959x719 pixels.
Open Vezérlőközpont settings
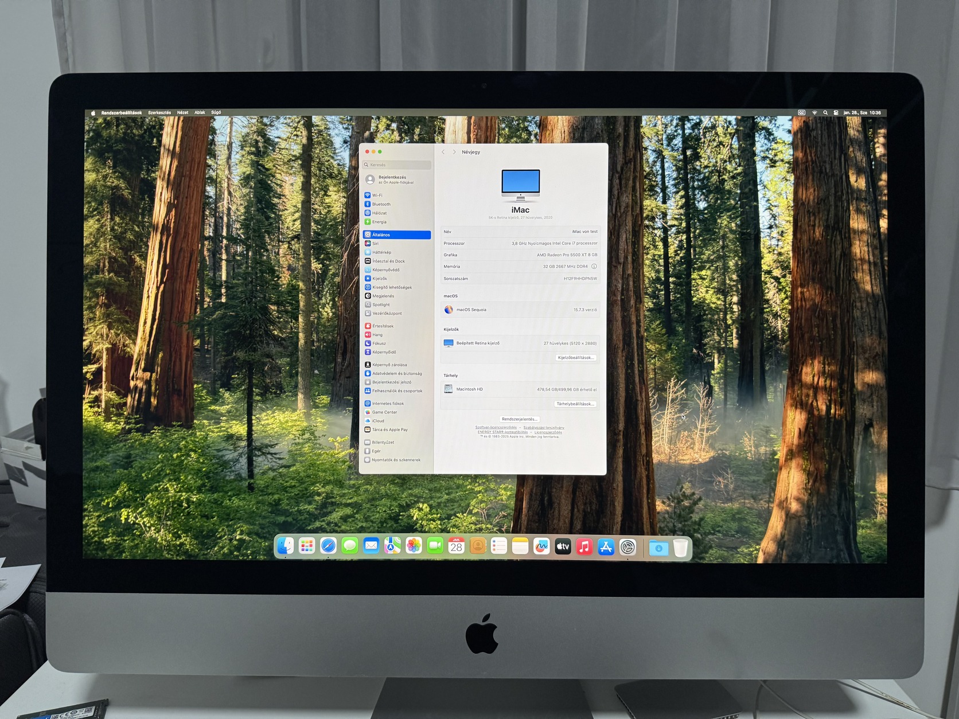coord(397,314)
